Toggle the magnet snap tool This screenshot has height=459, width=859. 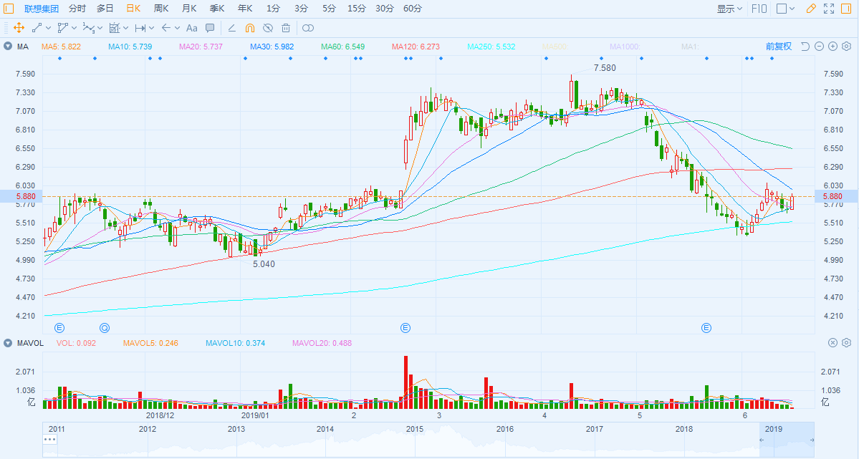tap(250, 28)
